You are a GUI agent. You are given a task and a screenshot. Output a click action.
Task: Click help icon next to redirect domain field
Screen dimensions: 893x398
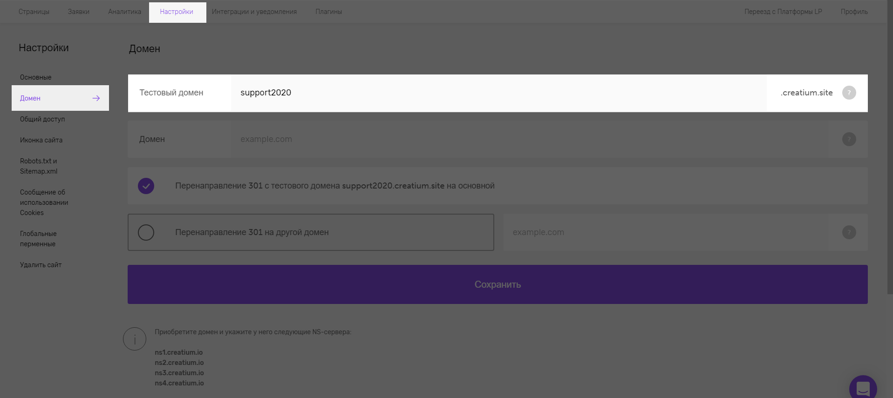[x=849, y=232]
